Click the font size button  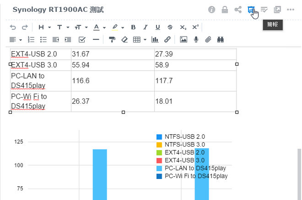click(78, 27)
